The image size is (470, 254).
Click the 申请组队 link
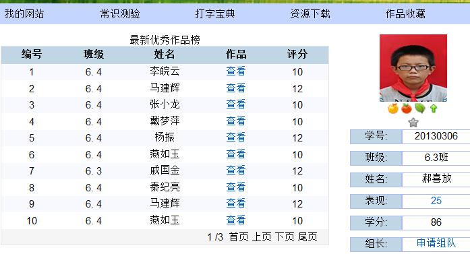pyautogui.click(x=436, y=243)
